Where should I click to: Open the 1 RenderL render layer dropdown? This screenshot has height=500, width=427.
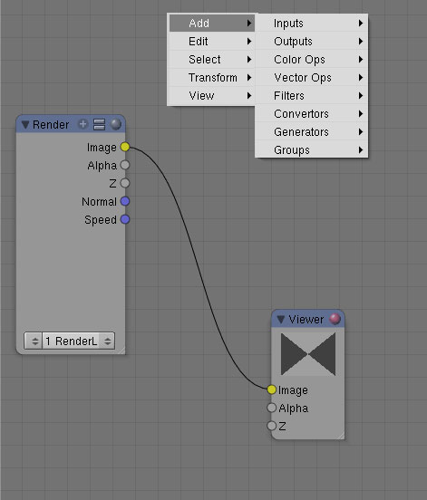click(79, 341)
